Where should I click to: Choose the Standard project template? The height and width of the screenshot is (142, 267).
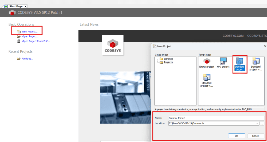(240, 64)
